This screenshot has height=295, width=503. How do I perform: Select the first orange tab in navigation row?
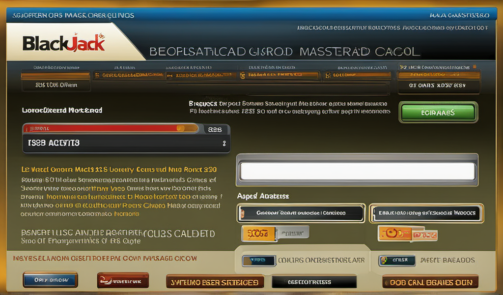[56, 76]
